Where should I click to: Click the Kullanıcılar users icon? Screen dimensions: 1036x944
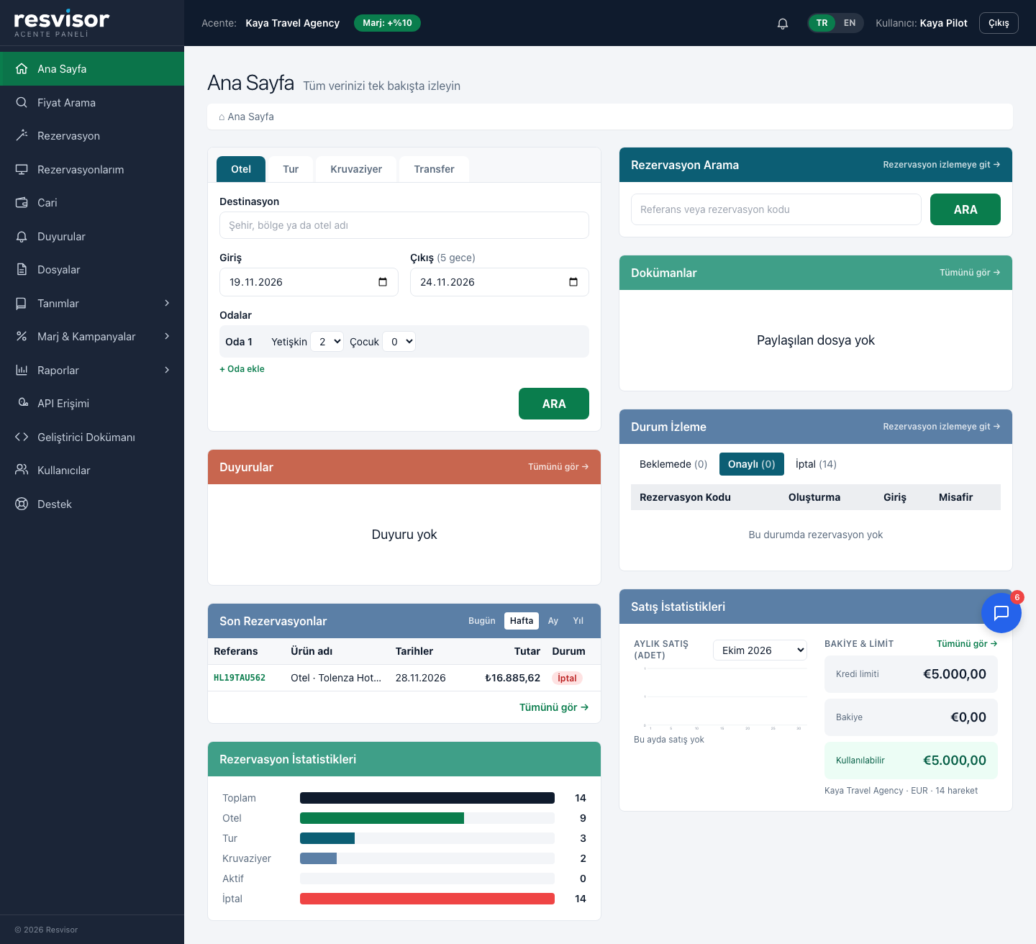coord(22,471)
